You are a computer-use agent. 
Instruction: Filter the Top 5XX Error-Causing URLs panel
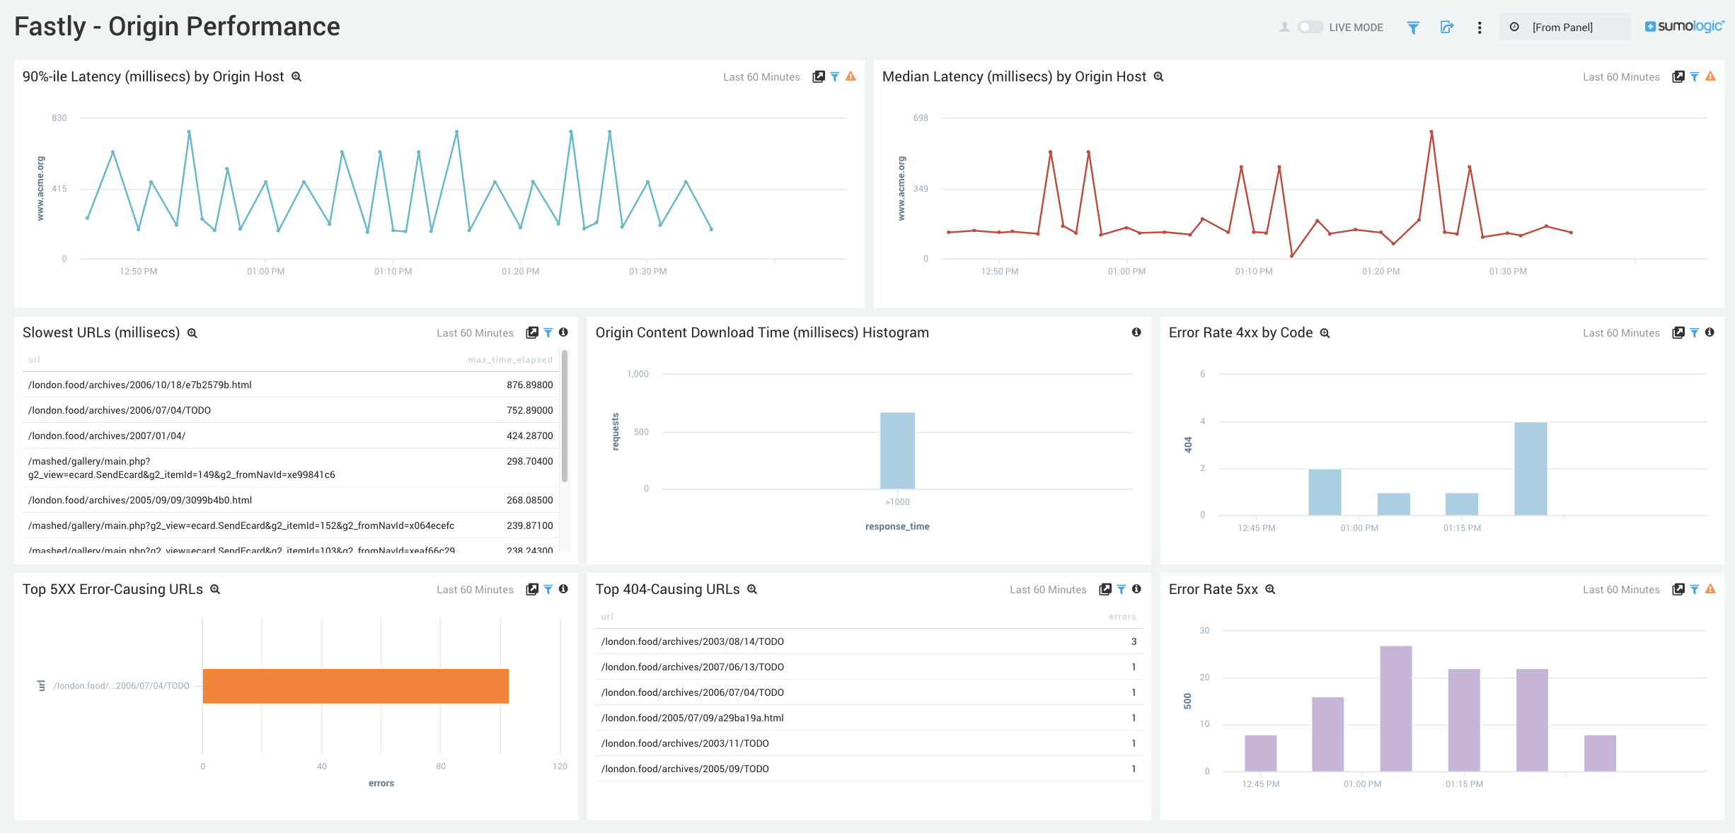pos(548,589)
